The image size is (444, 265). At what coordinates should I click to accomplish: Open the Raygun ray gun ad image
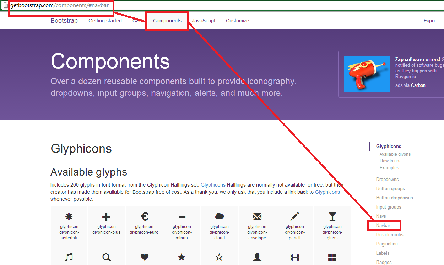pos(367,74)
